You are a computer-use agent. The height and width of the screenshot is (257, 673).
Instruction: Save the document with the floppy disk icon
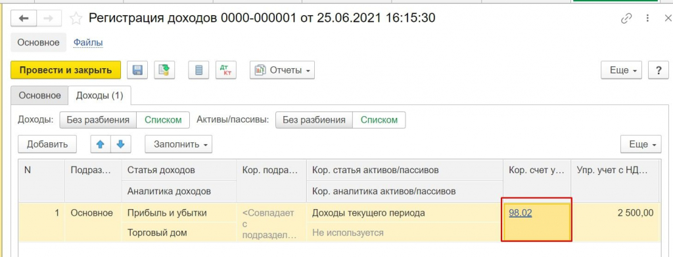point(137,70)
